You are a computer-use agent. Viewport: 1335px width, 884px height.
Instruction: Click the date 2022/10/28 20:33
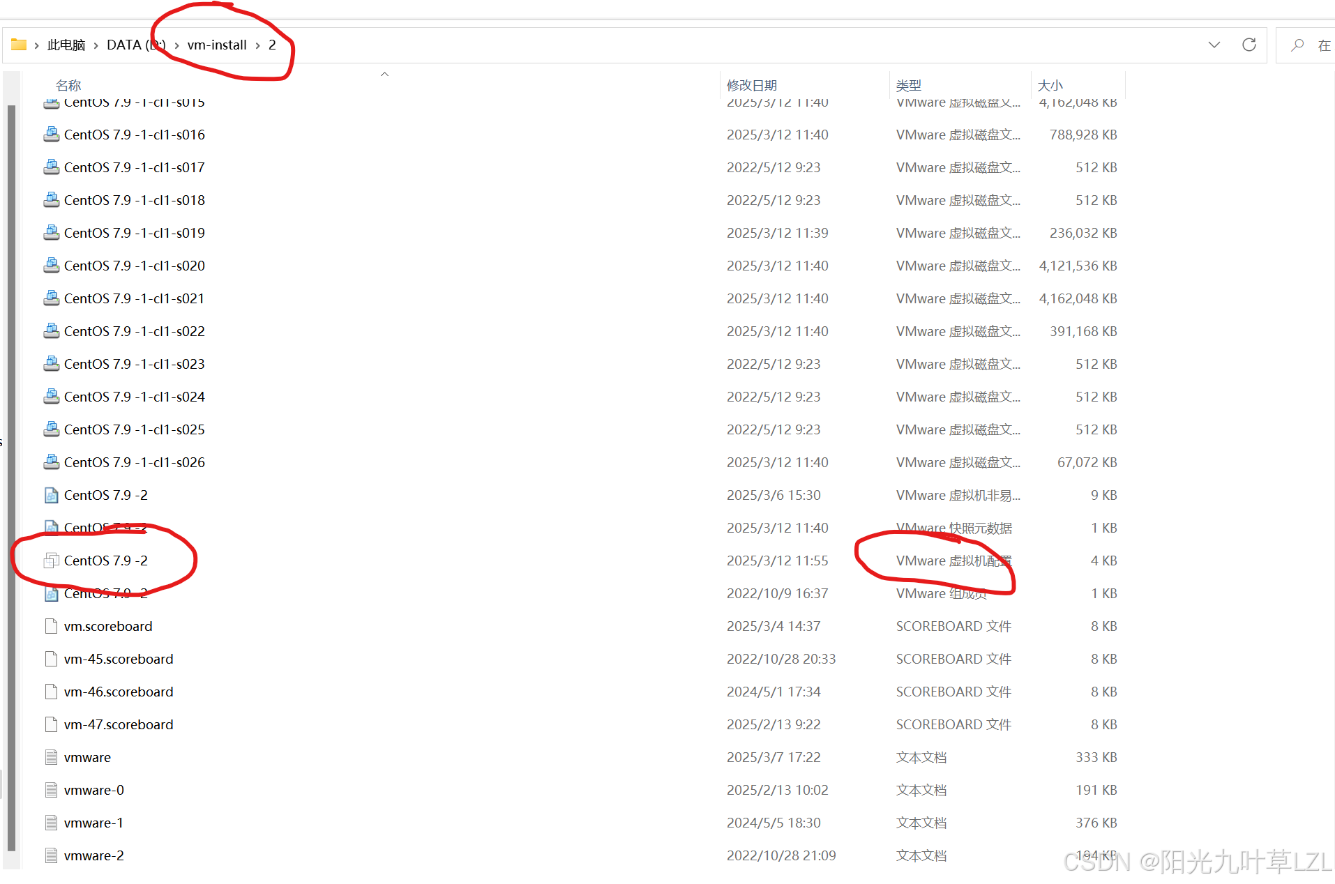[x=781, y=659]
